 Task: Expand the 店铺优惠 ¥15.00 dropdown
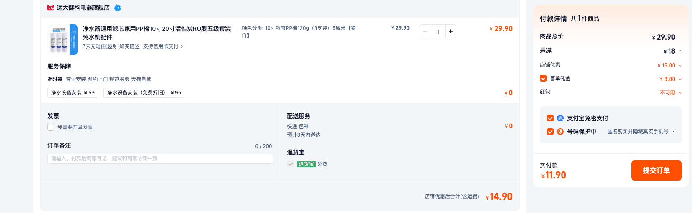click(x=680, y=66)
